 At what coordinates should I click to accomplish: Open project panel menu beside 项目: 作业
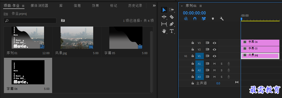point(23,6)
